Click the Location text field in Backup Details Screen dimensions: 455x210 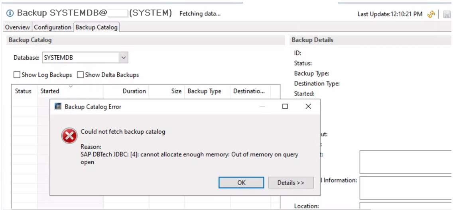[x=406, y=206]
